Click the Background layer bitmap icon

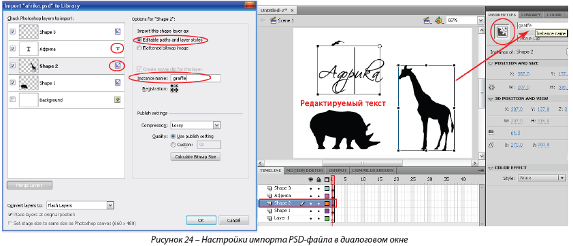click(x=118, y=100)
